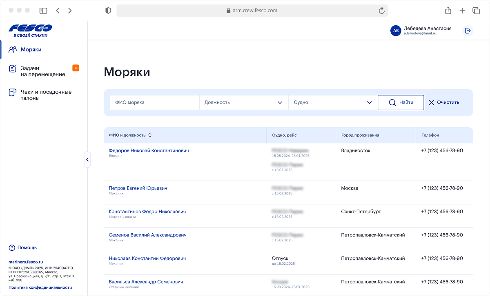Open sailor Федоров Николай Константинович profile
The height and width of the screenshot is (296, 490).
coord(149,150)
